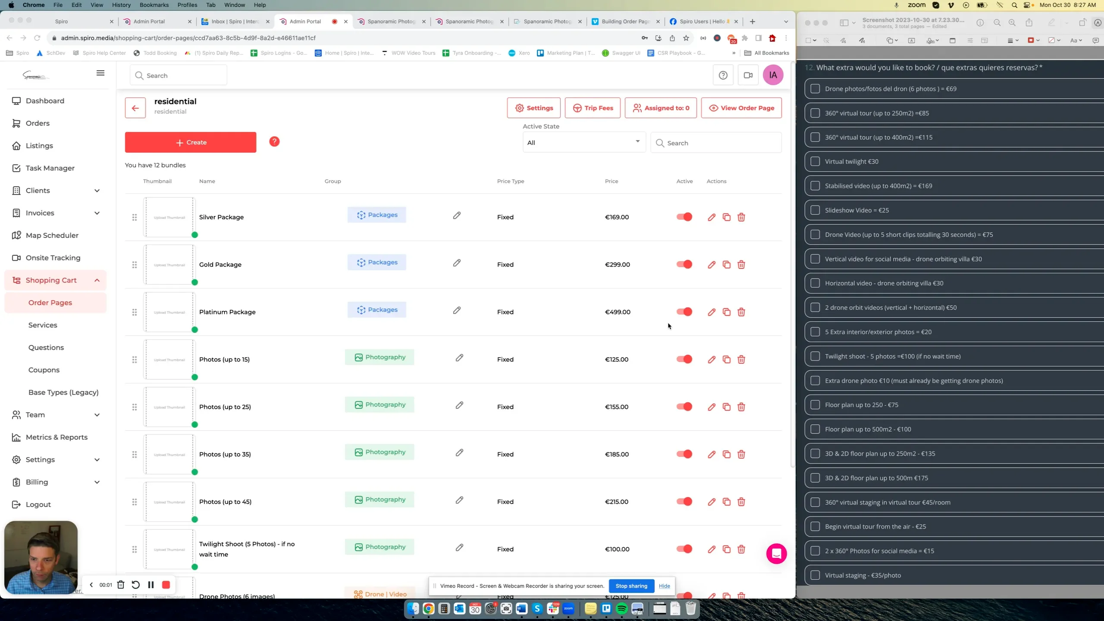Collapse the sidebar with the hamburger icon

click(100, 72)
